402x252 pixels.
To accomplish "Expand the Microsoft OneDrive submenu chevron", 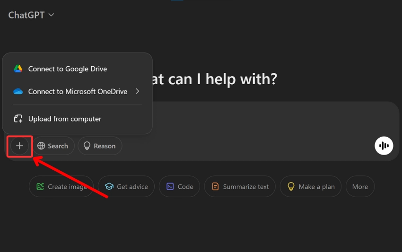I will click(x=138, y=91).
